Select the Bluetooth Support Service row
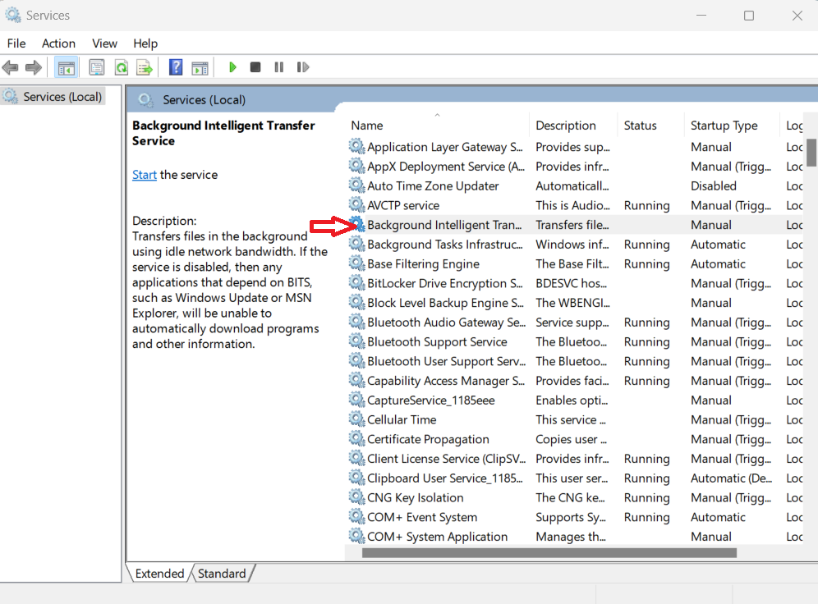 437,342
